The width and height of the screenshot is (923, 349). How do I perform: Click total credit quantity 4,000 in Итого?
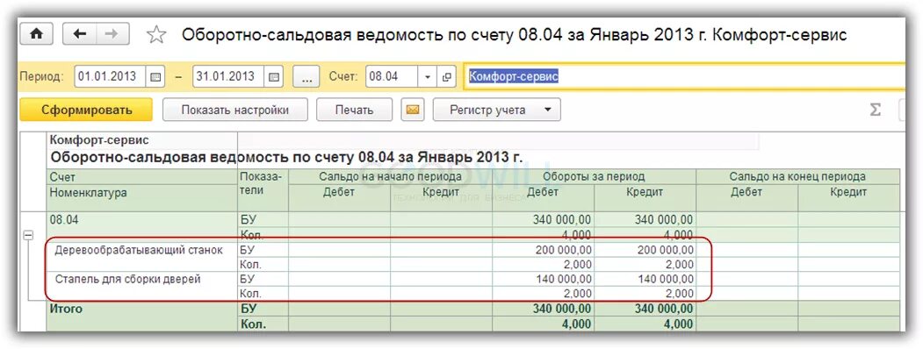tap(645, 324)
